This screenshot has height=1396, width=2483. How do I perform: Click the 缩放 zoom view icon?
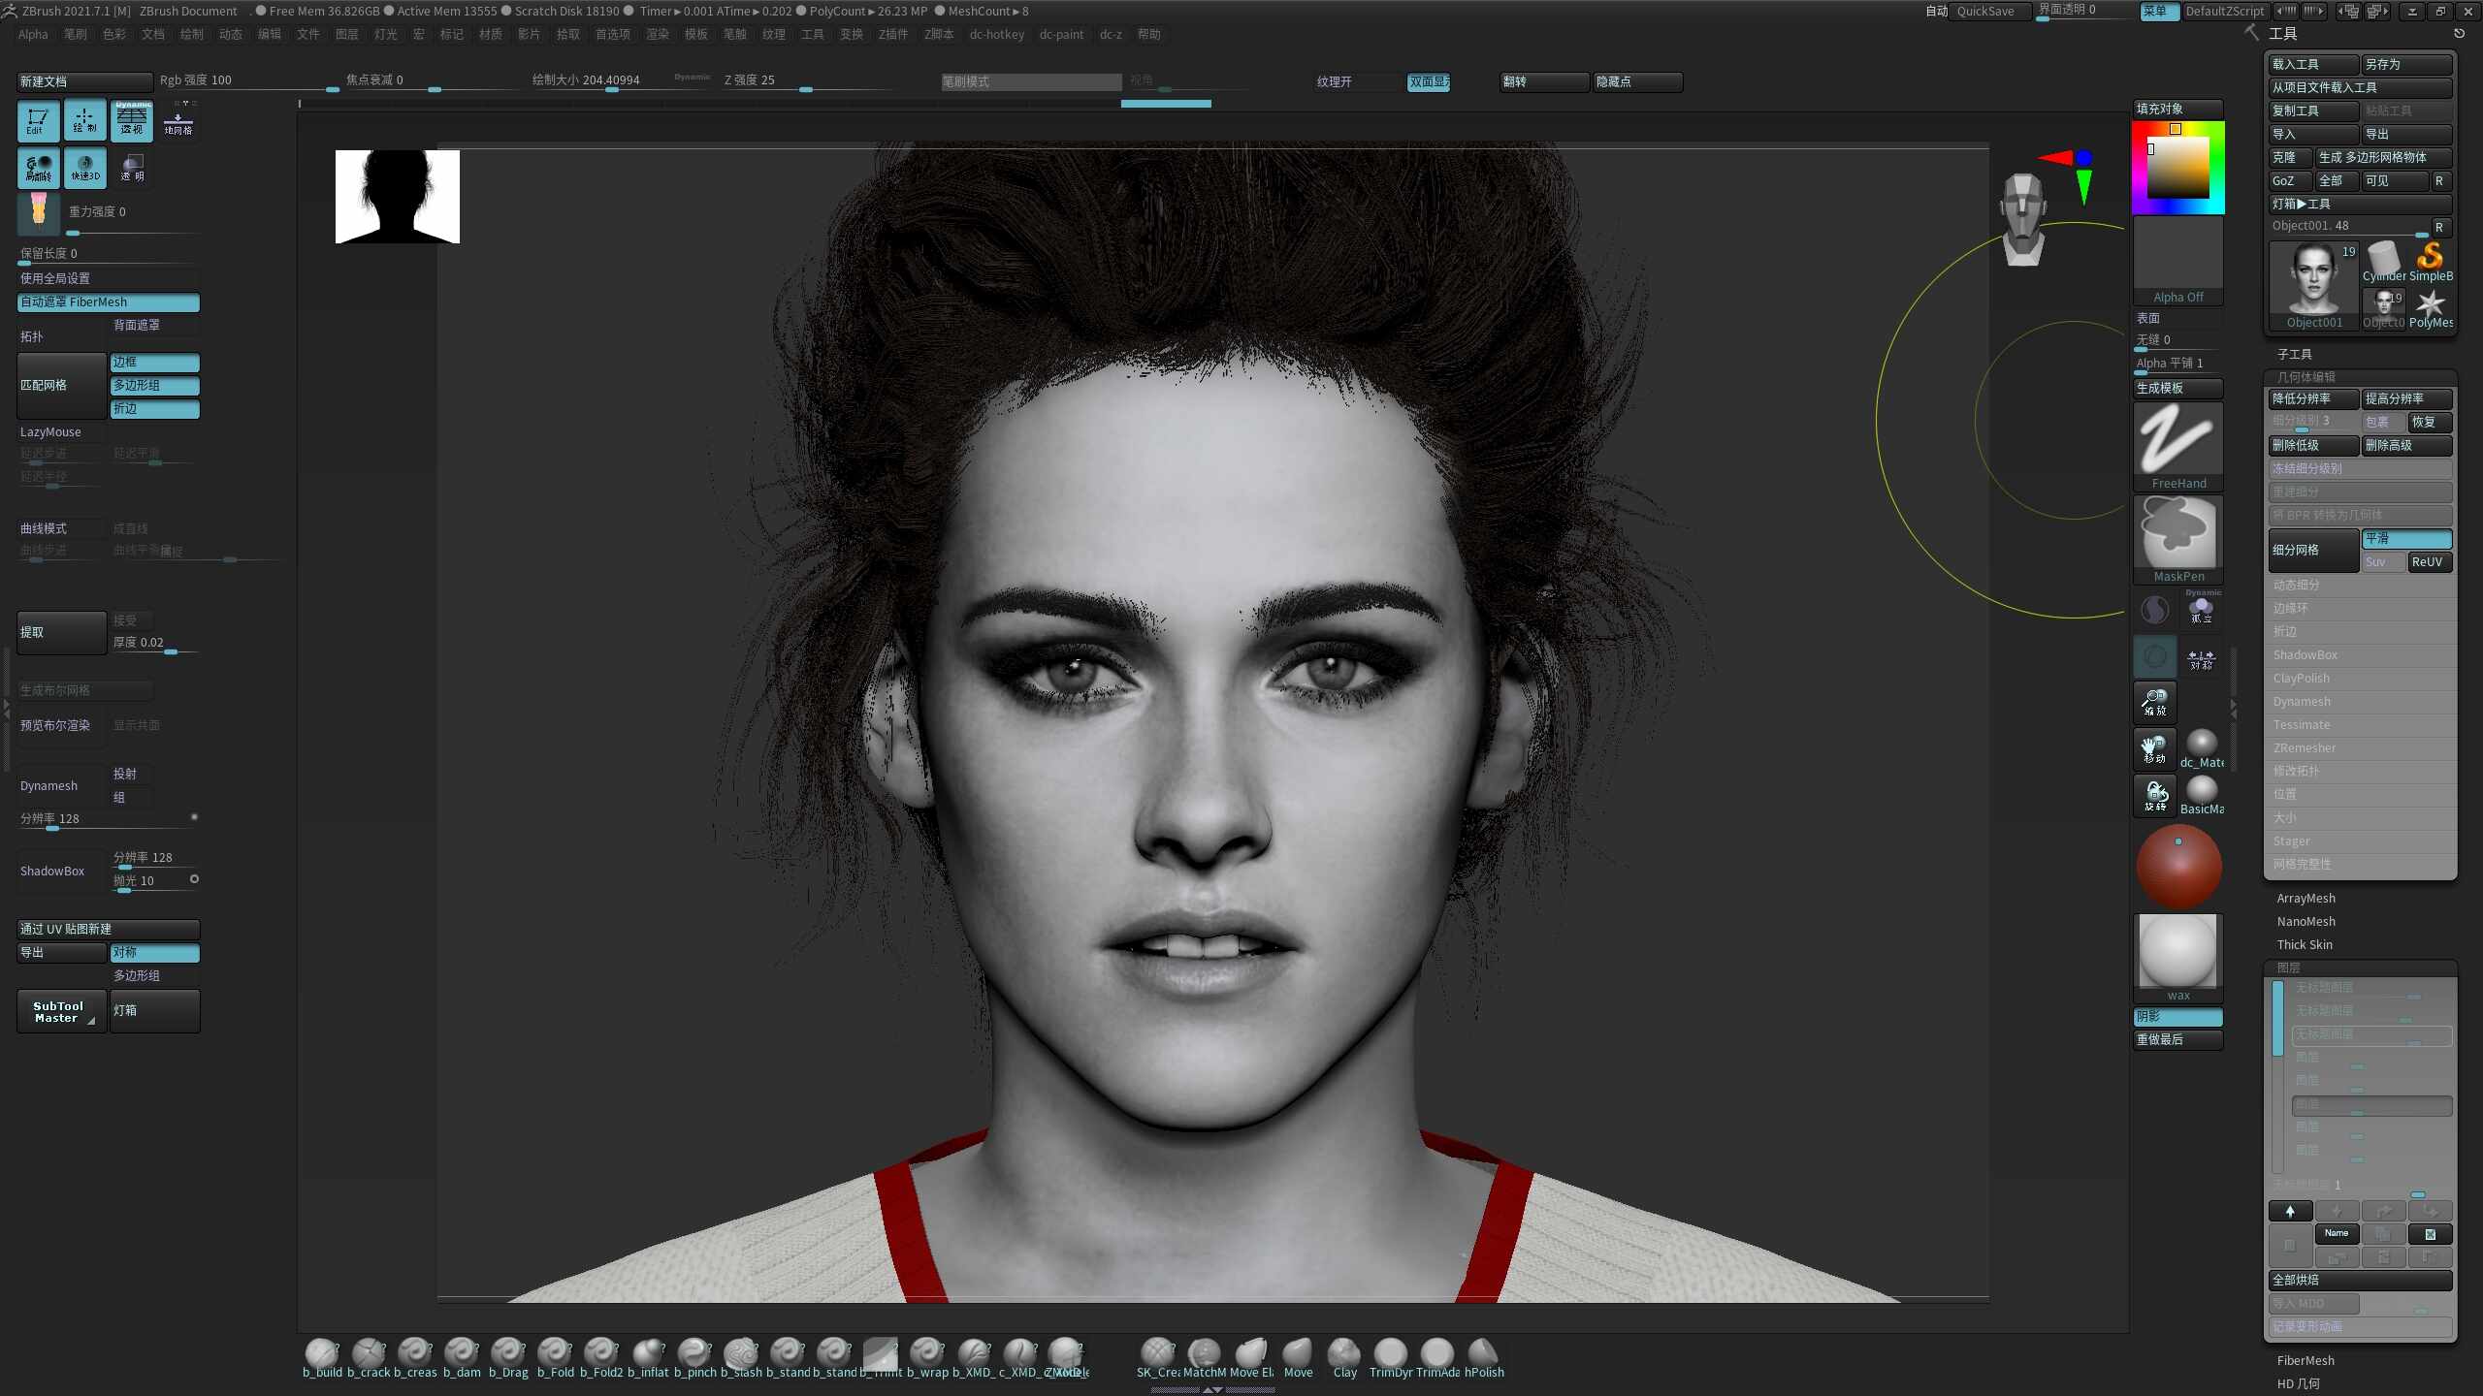coord(2155,702)
